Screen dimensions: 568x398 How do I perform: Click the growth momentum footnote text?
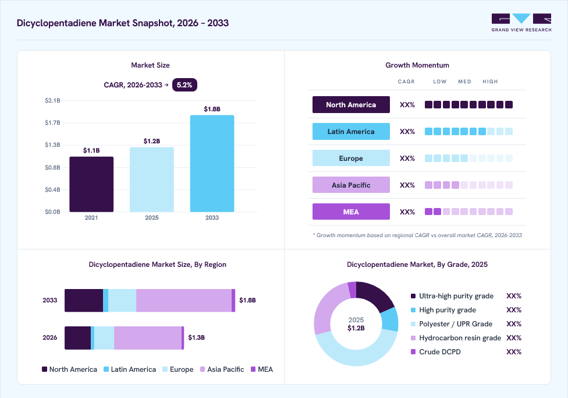pyautogui.click(x=417, y=235)
